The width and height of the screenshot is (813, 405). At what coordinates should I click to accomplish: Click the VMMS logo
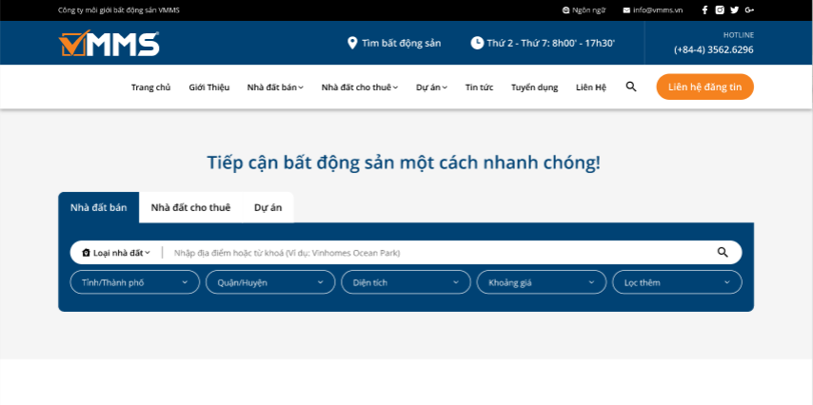tap(109, 43)
